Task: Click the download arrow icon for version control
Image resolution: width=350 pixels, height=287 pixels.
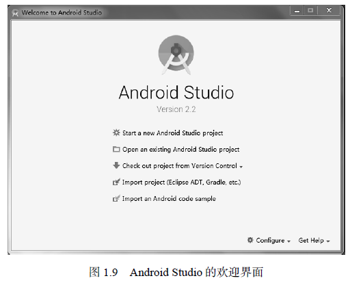Action: [116, 165]
